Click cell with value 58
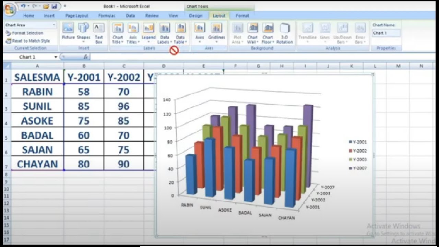The image size is (439, 247). [x=84, y=92]
